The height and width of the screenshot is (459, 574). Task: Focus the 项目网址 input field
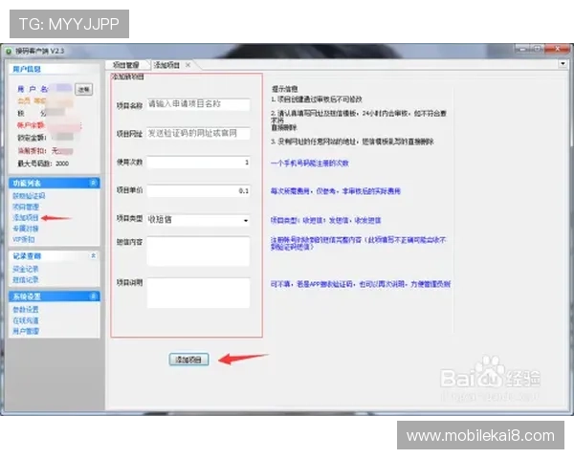tap(198, 134)
